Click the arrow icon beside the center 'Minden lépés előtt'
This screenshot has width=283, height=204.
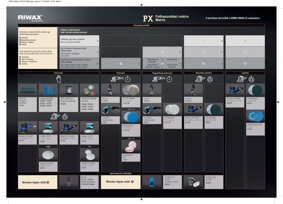132,182
